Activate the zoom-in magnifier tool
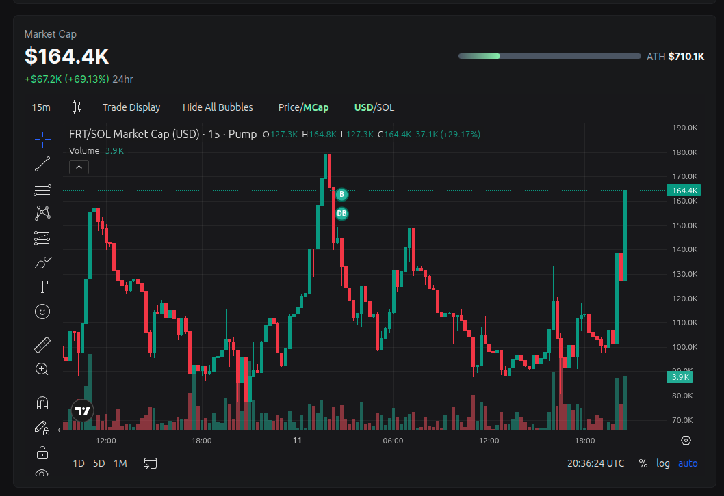The image size is (724, 496). pos(42,369)
